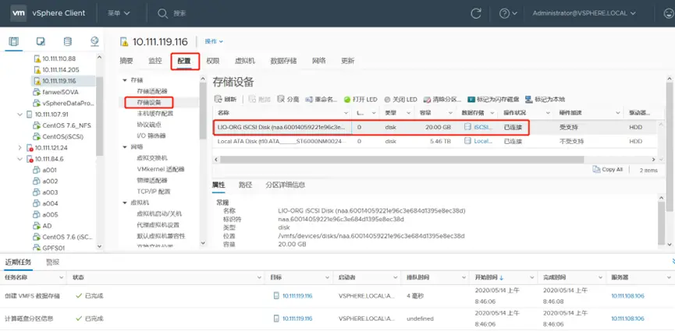This screenshot has height=331, width=675.
Task: Collapse the 存储 settings section
Action: (125, 80)
